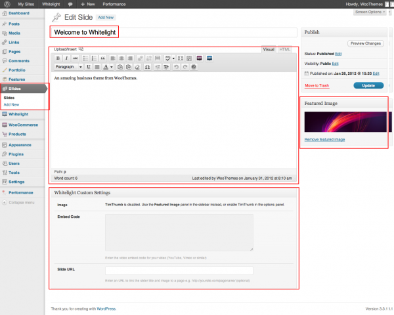The height and width of the screenshot is (315, 394).
Task: Edit post visibility setting
Action: [335, 64]
